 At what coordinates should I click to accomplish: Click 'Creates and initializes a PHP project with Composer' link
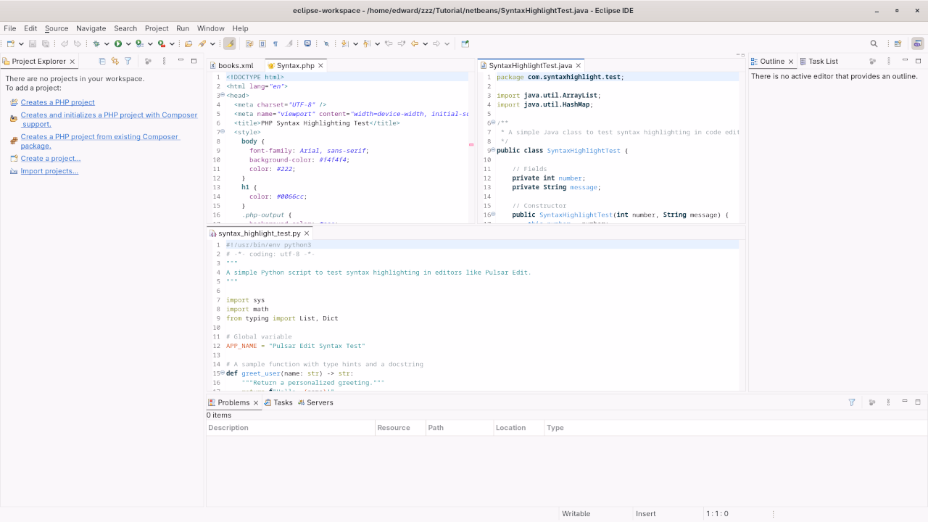pos(109,119)
